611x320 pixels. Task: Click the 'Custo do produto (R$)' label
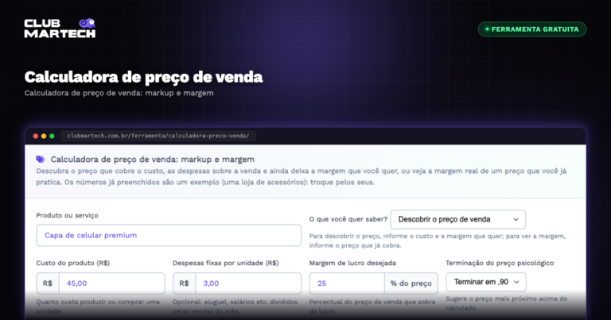pos(73,263)
